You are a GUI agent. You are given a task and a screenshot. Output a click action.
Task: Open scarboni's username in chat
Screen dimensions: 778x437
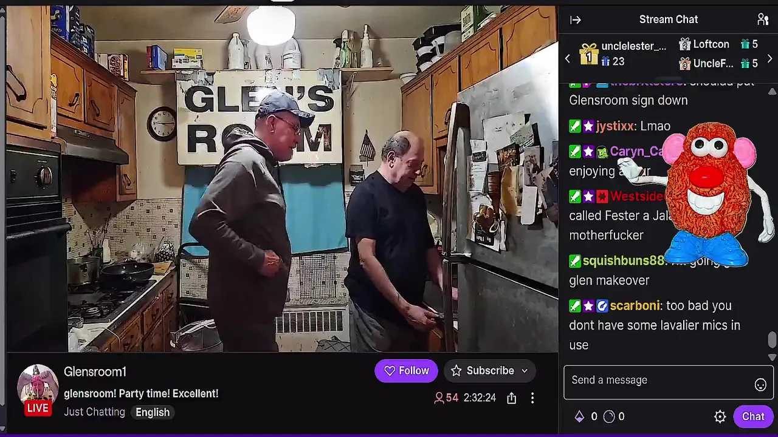point(634,306)
